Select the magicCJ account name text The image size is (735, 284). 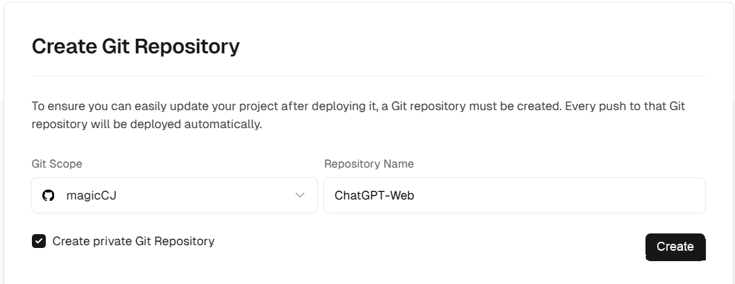coord(92,195)
